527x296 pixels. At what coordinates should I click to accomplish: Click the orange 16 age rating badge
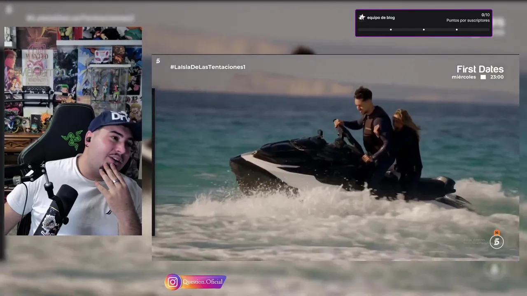pos(497,233)
